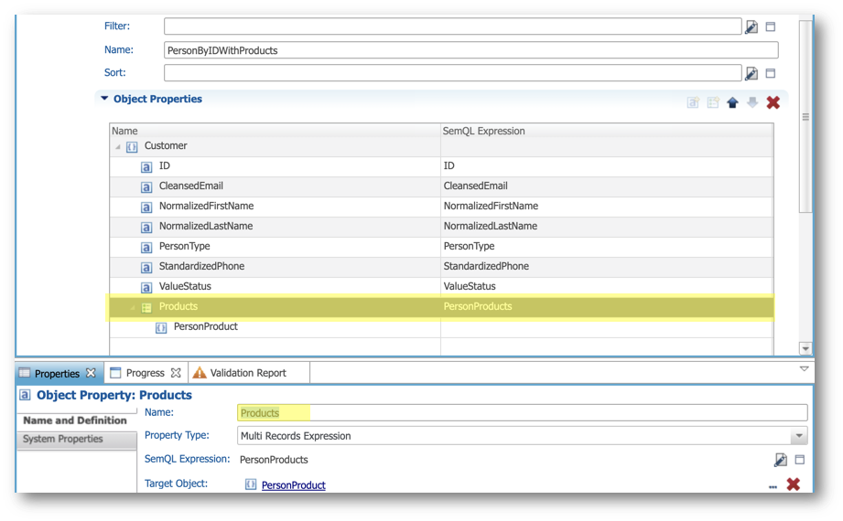Select the CleansedEmail property row
Viewport: 843px width, 521px height.
(441, 186)
